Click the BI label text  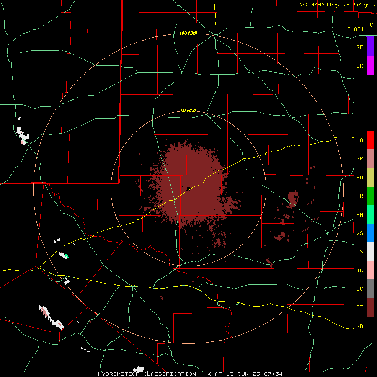pyautogui.click(x=359, y=307)
